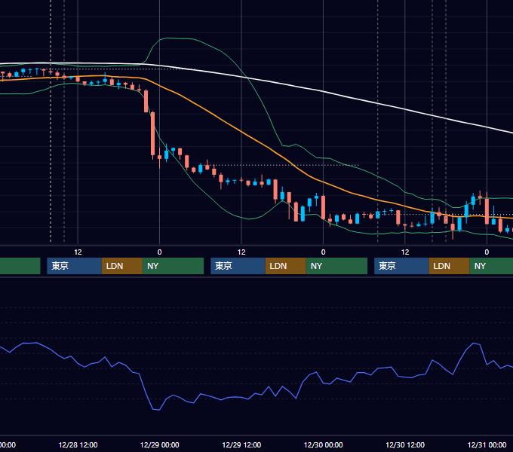This screenshot has height=452, width=513.
Task: Click the first 東京 session block
Action: (x=74, y=266)
